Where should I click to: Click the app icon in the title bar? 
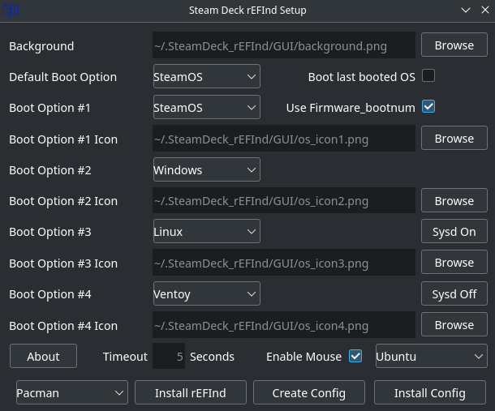tap(13, 11)
